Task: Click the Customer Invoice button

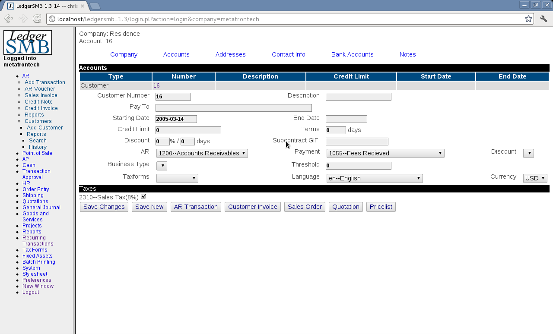Action: (x=253, y=207)
